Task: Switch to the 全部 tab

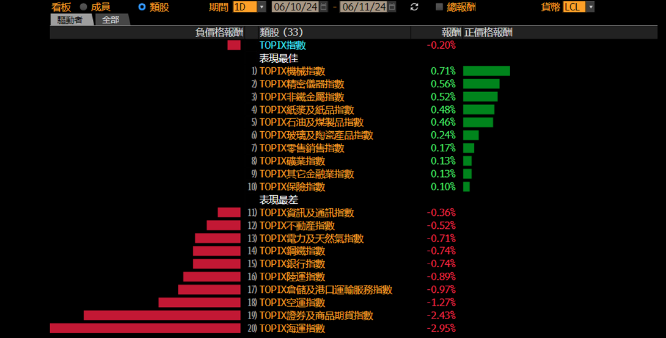Action: tap(111, 20)
